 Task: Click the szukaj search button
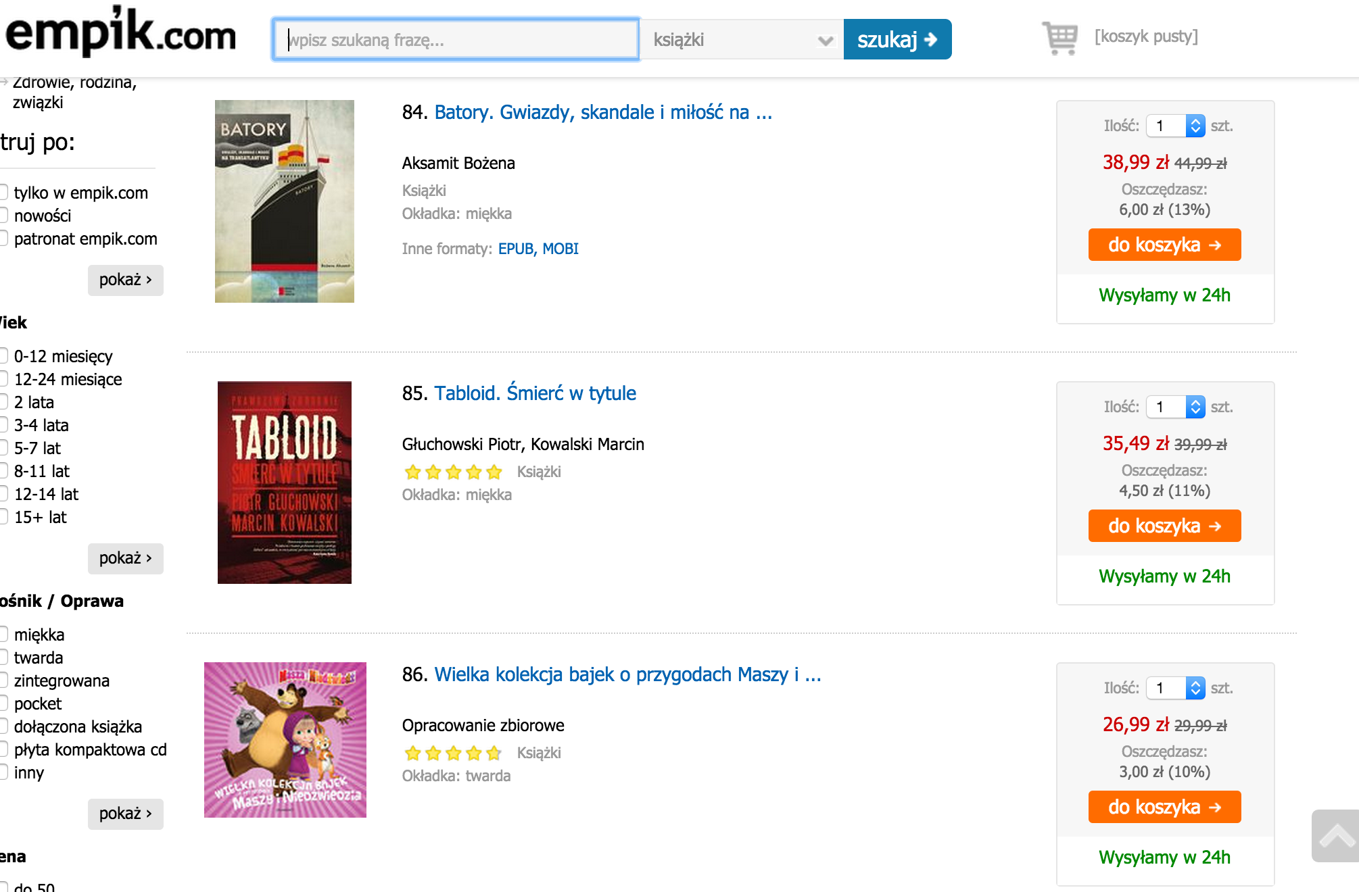897,39
